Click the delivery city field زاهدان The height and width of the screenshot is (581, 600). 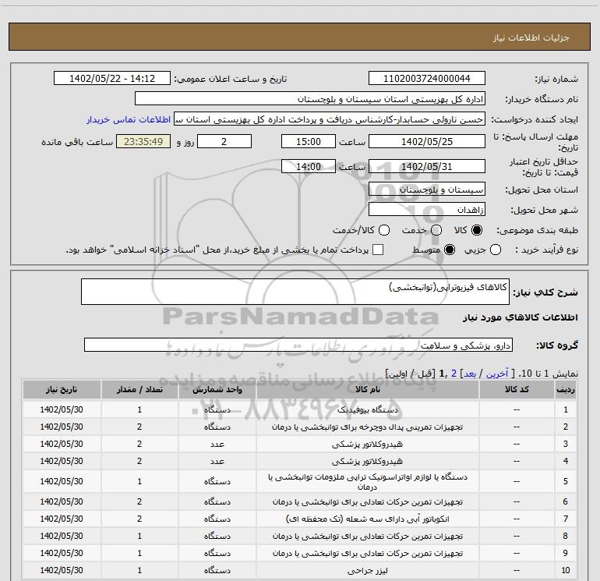click(427, 209)
